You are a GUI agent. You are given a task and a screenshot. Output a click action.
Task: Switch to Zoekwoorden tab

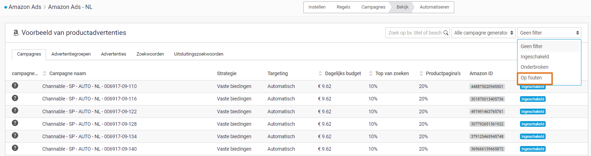pyautogui.click(x=150, y=54)
